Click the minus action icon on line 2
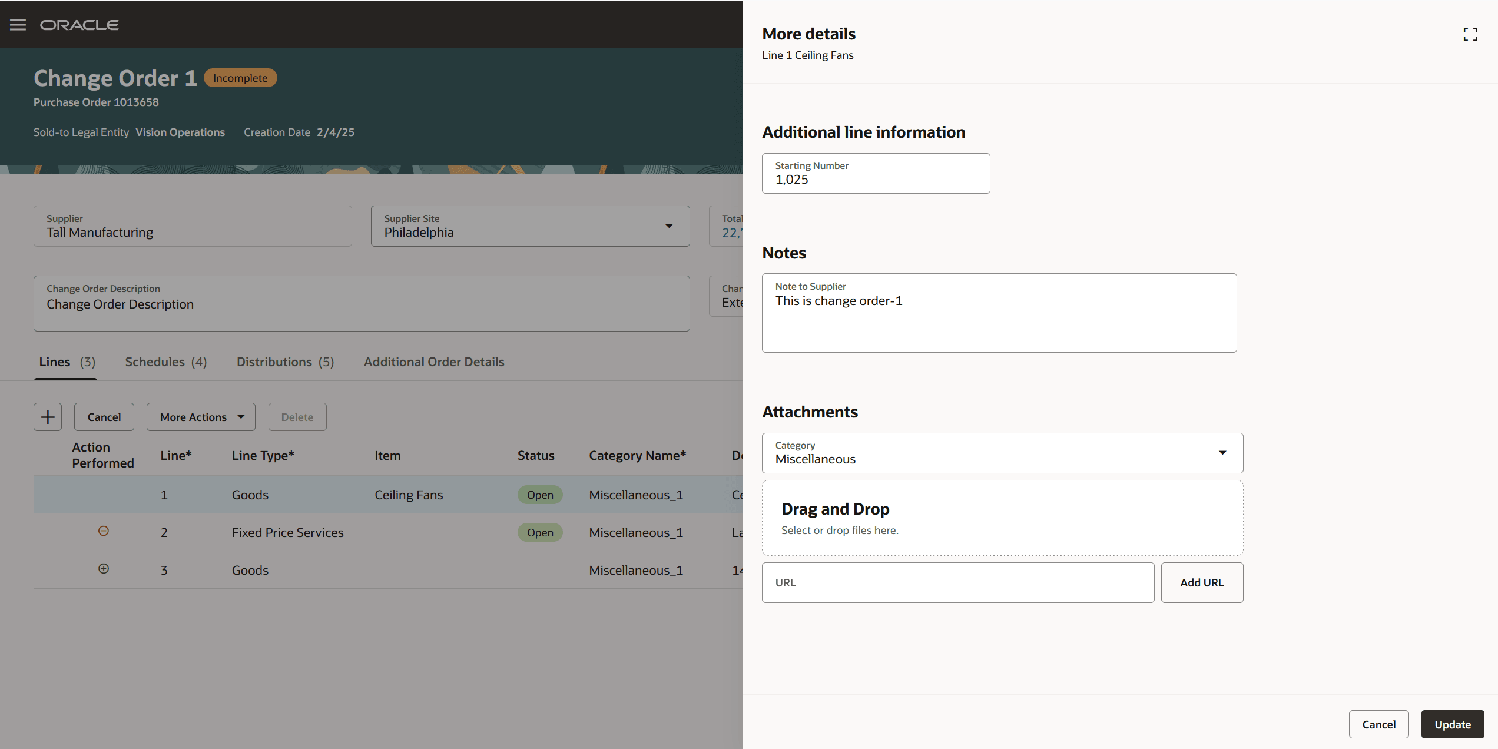The width and height of the screenshot is (1498, 749). pos(104,531)
